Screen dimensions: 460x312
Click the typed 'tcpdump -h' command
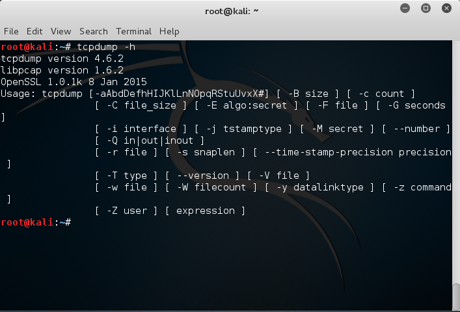106,47
